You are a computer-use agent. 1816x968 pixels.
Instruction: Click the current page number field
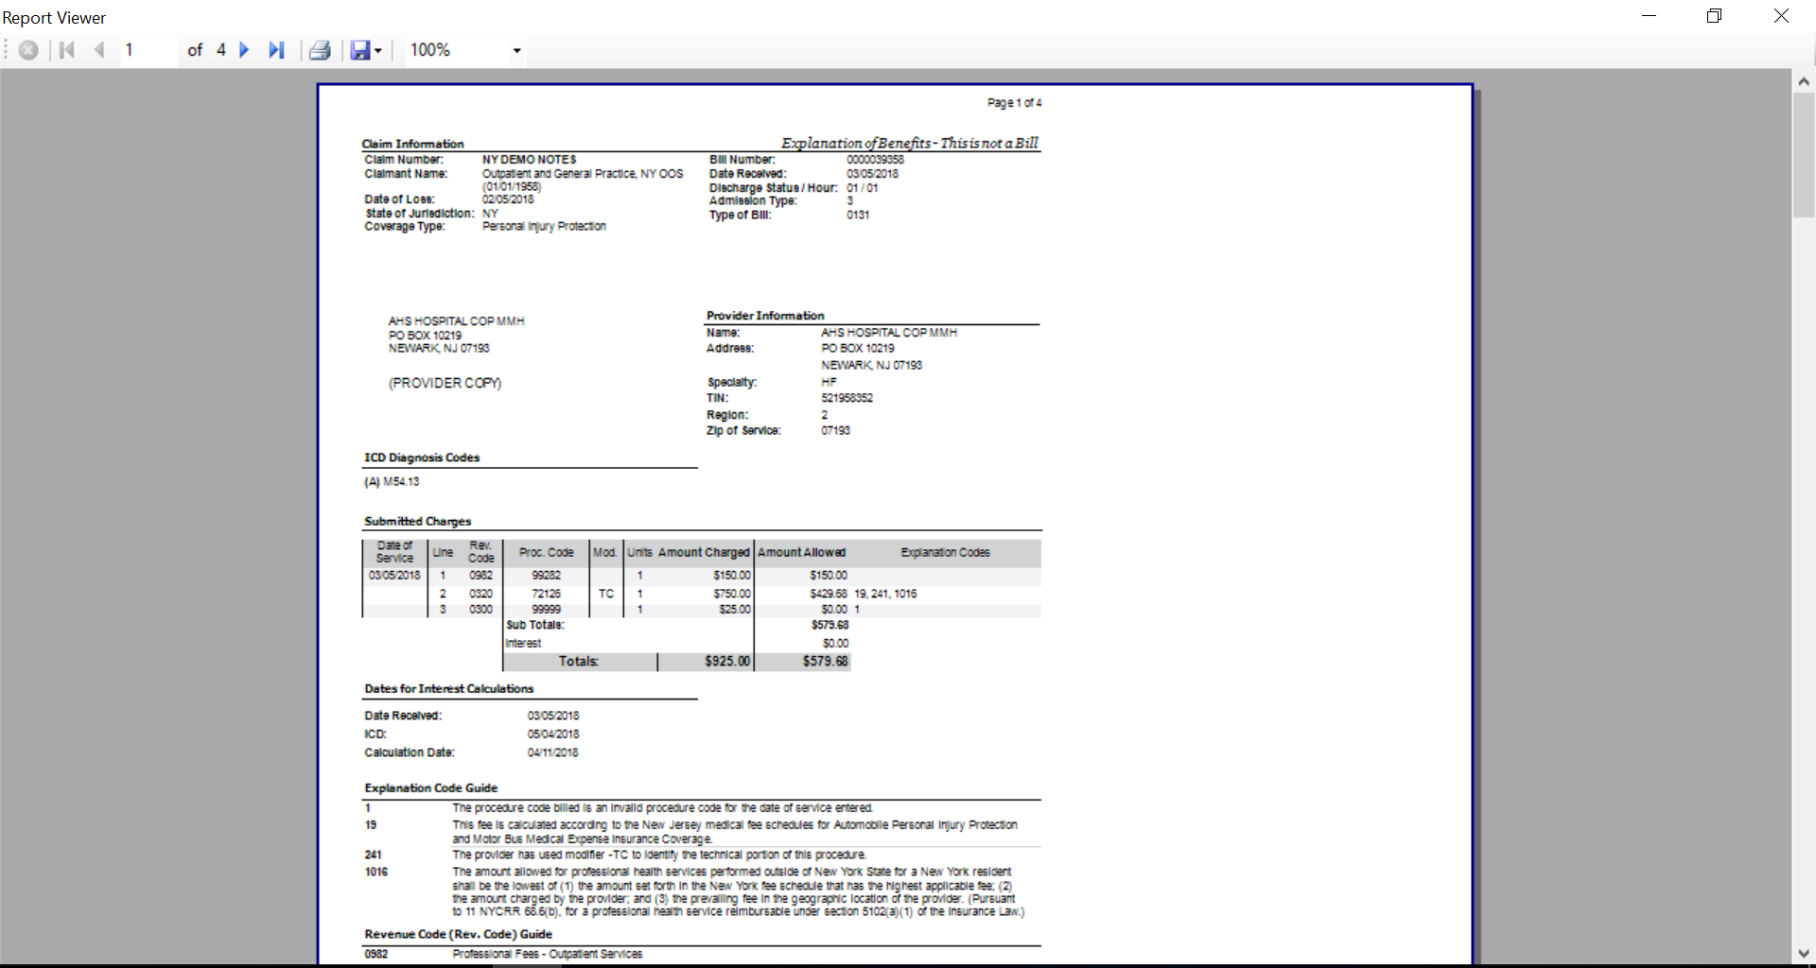click(x=148, y=50)
